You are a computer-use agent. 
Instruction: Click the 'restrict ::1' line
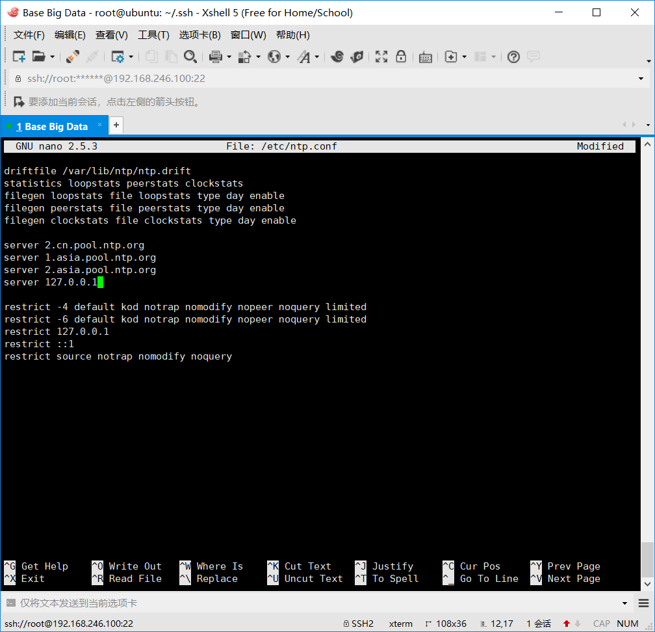coord(39,344)
